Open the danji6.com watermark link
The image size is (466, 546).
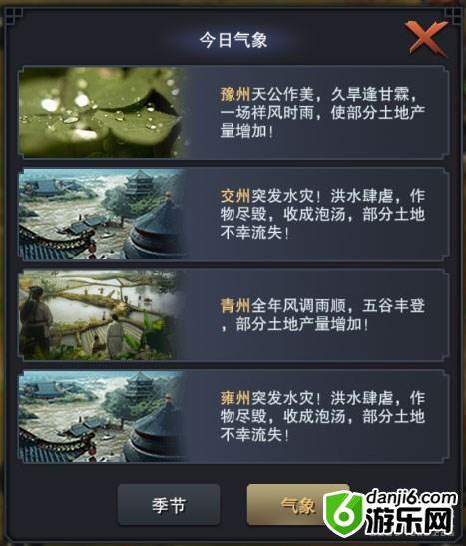coord(411,497)
